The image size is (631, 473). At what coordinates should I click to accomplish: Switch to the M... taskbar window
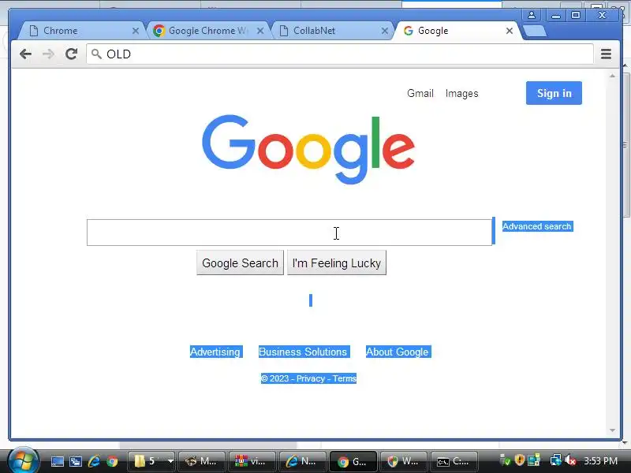pyautogui.click(x=202, y=461)
